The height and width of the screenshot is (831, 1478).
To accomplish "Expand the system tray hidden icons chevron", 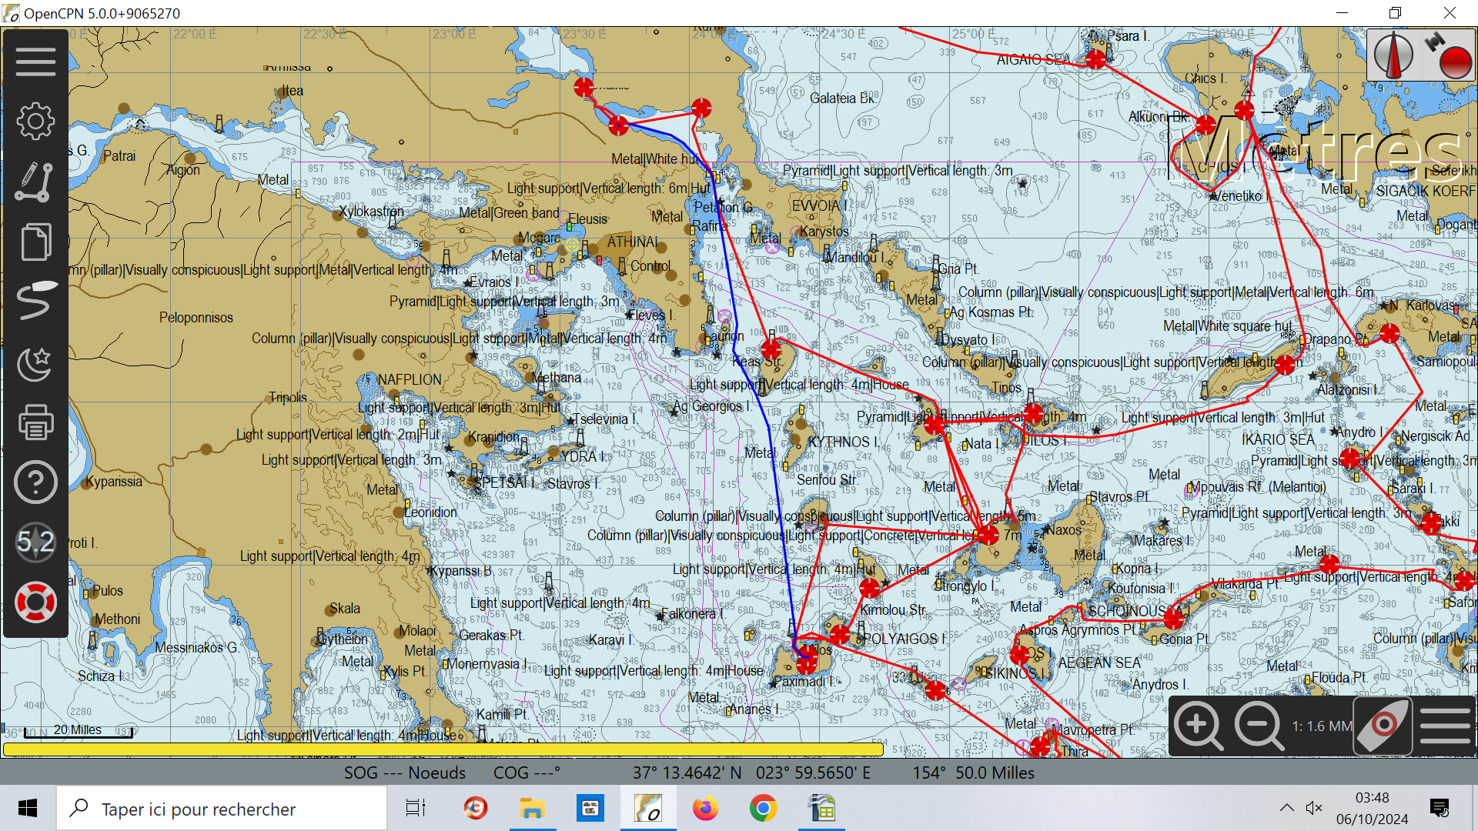I will coord(1286,808).
